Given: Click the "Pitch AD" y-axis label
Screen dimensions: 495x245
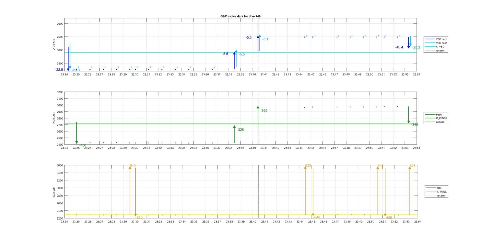Looking at the screenshot, I should 54,118.
